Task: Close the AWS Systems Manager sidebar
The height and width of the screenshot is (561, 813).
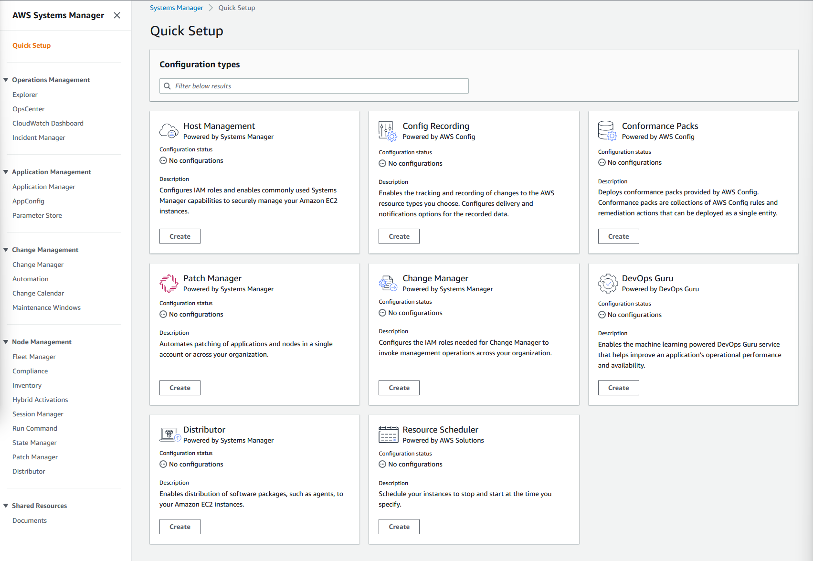Action: coord(117,15)
